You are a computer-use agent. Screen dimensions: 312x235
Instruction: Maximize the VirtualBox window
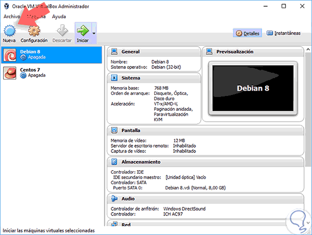pos(284,6)
